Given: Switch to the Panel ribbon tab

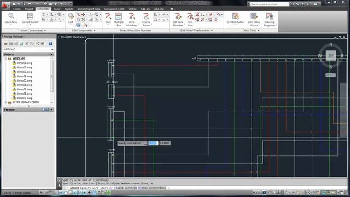Looking at the screenshot, I should (x=57, y=9).
